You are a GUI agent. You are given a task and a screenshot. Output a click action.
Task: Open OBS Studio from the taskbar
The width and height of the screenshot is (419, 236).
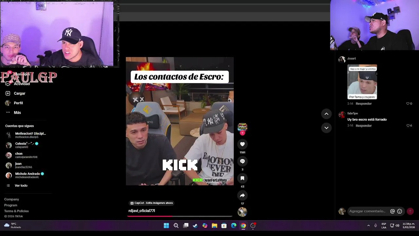click(253, 226)
